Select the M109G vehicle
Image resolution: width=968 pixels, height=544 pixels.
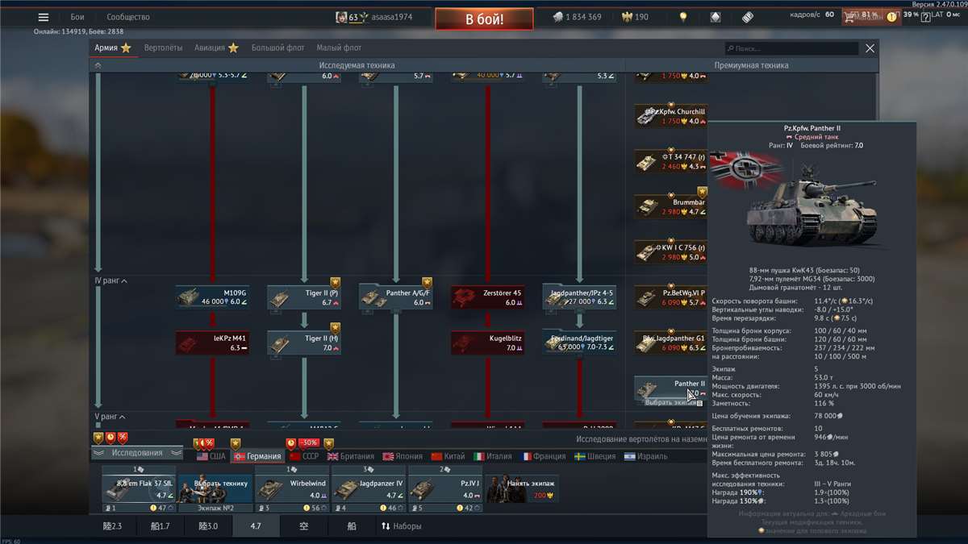[x=212, y=297]
